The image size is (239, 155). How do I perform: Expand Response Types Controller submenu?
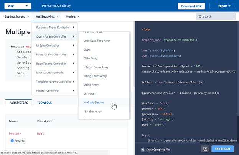(x=54, y=28)
